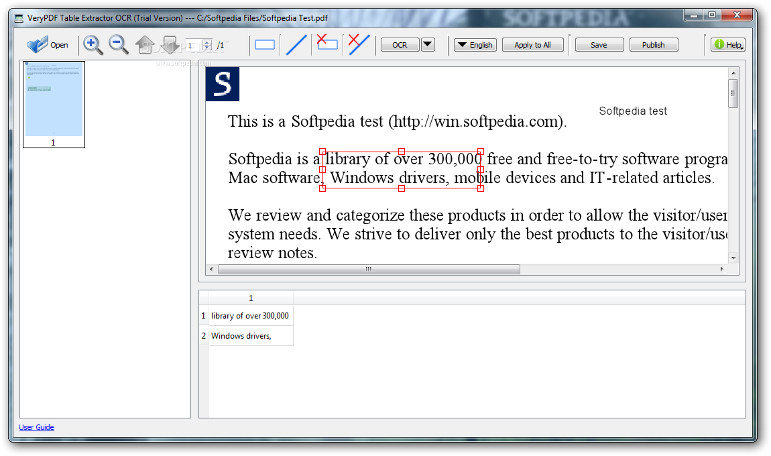The width and height of the screenshot is (771, 456).
Task: Zoom out using the minus magnifier icon
Action: (118, 45)
